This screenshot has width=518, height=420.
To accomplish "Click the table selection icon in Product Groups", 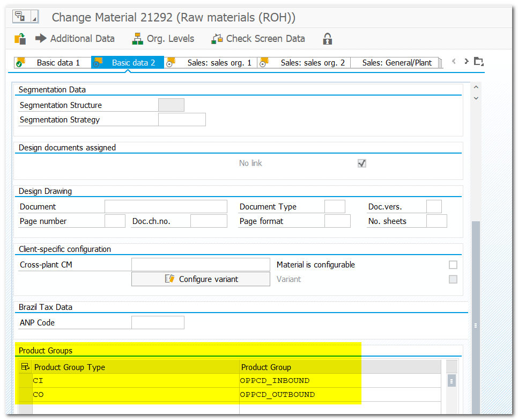I will point(25,366).
